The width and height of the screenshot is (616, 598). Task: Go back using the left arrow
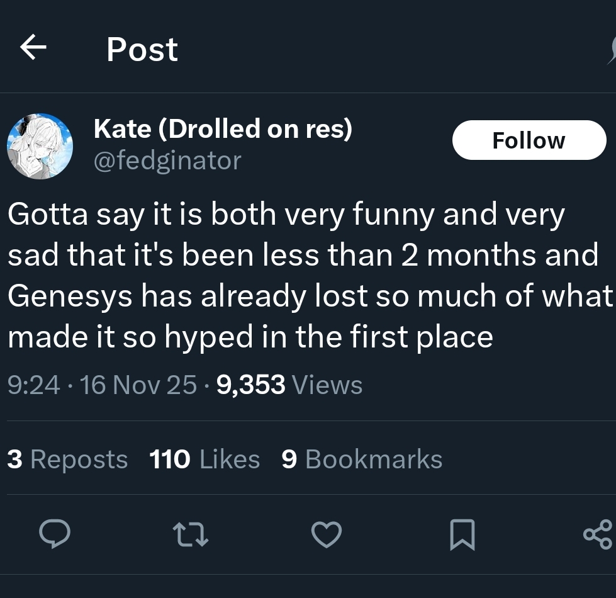coord(33,47)
